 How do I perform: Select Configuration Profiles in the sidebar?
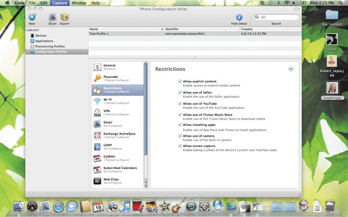click(x=57, y=52)
